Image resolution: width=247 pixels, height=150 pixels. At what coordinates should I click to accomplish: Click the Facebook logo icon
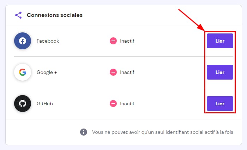(23, 41)
